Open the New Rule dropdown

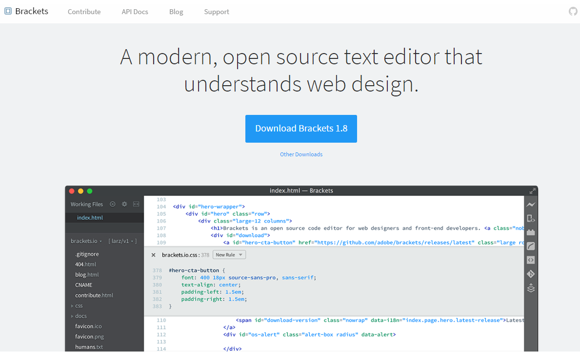click(x=229, y=254)
